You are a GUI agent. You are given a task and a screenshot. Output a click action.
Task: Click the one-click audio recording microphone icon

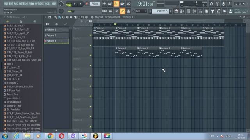coord(223,3)
